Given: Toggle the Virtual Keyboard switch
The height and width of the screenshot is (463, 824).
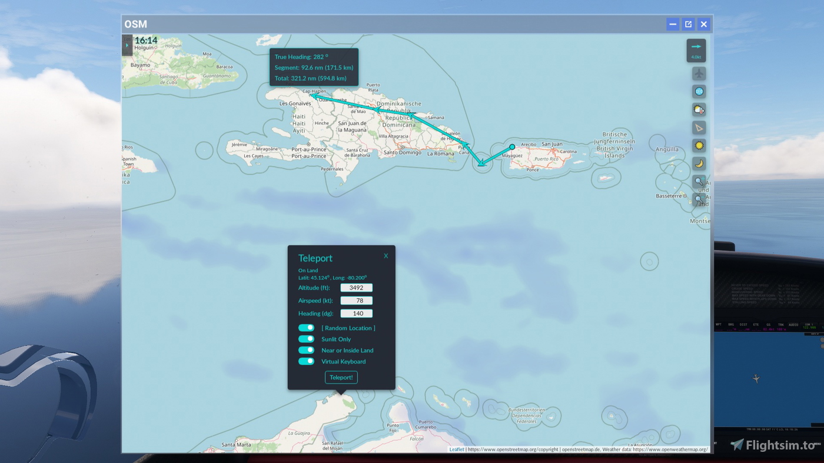Looking at the screenshot, I should click(x=306, y=361).
